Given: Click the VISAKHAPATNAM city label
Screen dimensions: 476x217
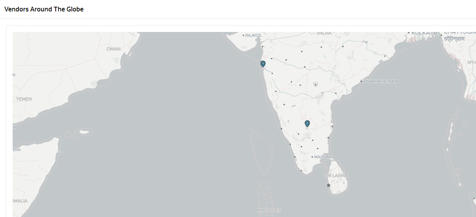Looking at the screenshot, I should [380, 81].
